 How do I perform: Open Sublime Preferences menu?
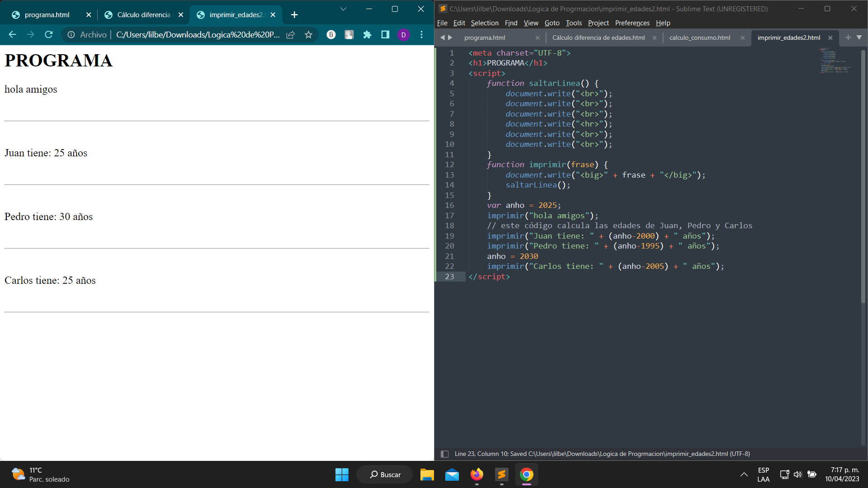pyautogui.click(x=632, y=23)
